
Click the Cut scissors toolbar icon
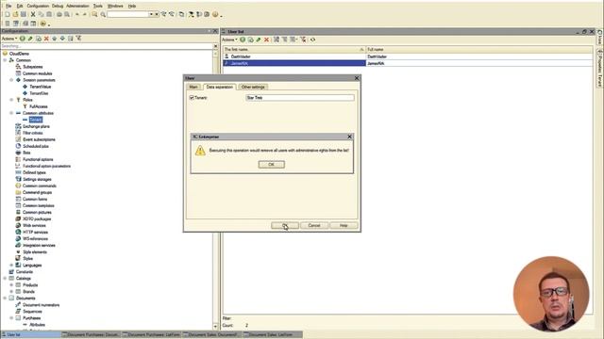pos(33,14)
